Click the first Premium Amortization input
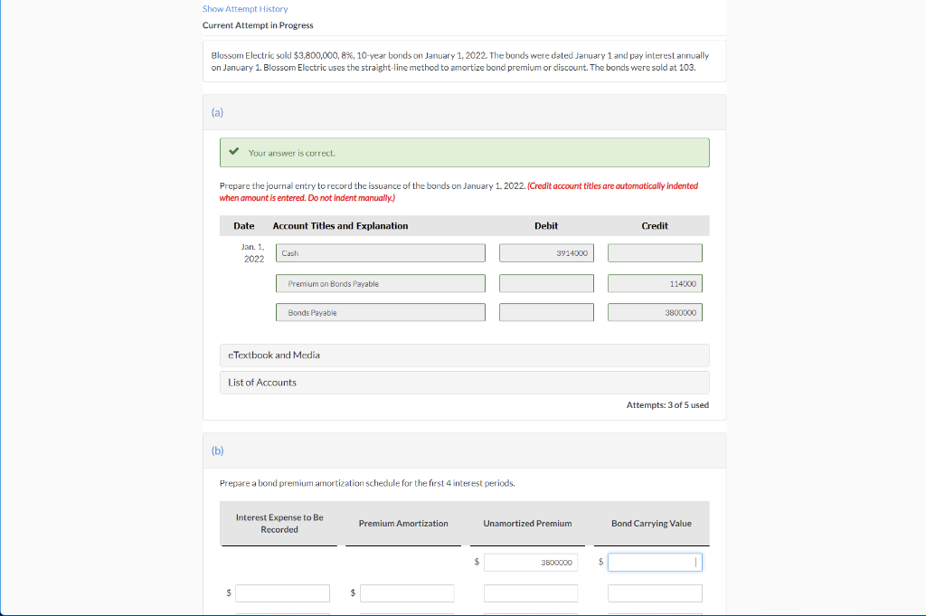 click(407, 593)
